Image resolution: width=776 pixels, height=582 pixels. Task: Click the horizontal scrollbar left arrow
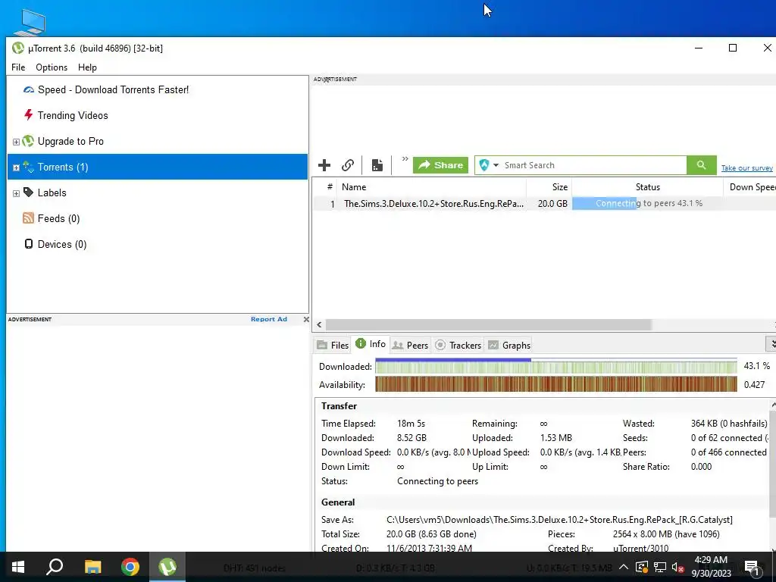[319, 324]
